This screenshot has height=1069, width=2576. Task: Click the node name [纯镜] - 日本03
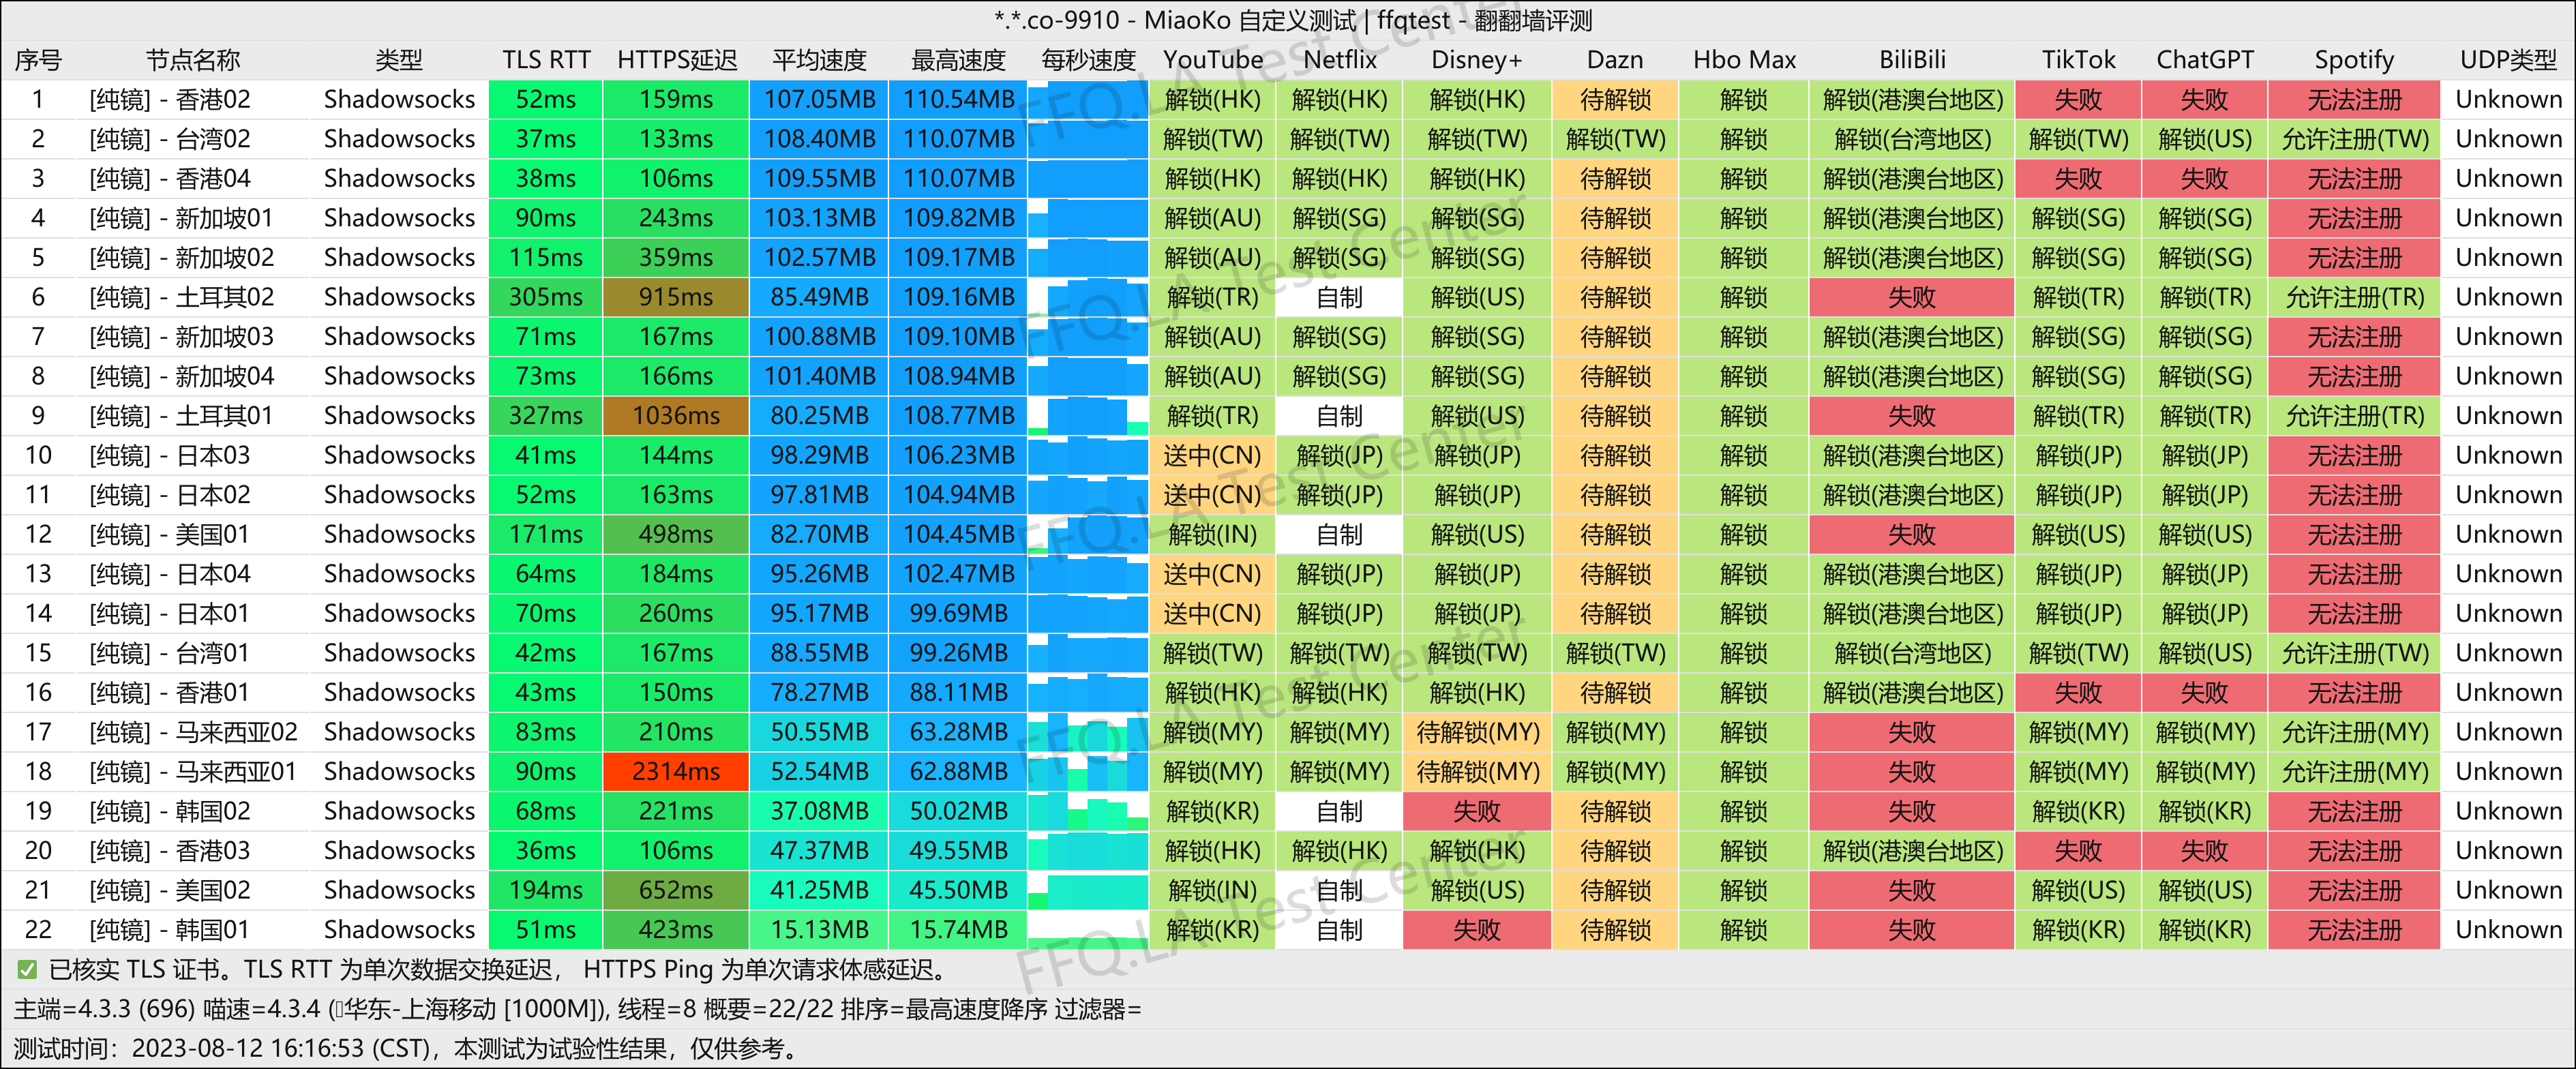(x=170, y=456)
